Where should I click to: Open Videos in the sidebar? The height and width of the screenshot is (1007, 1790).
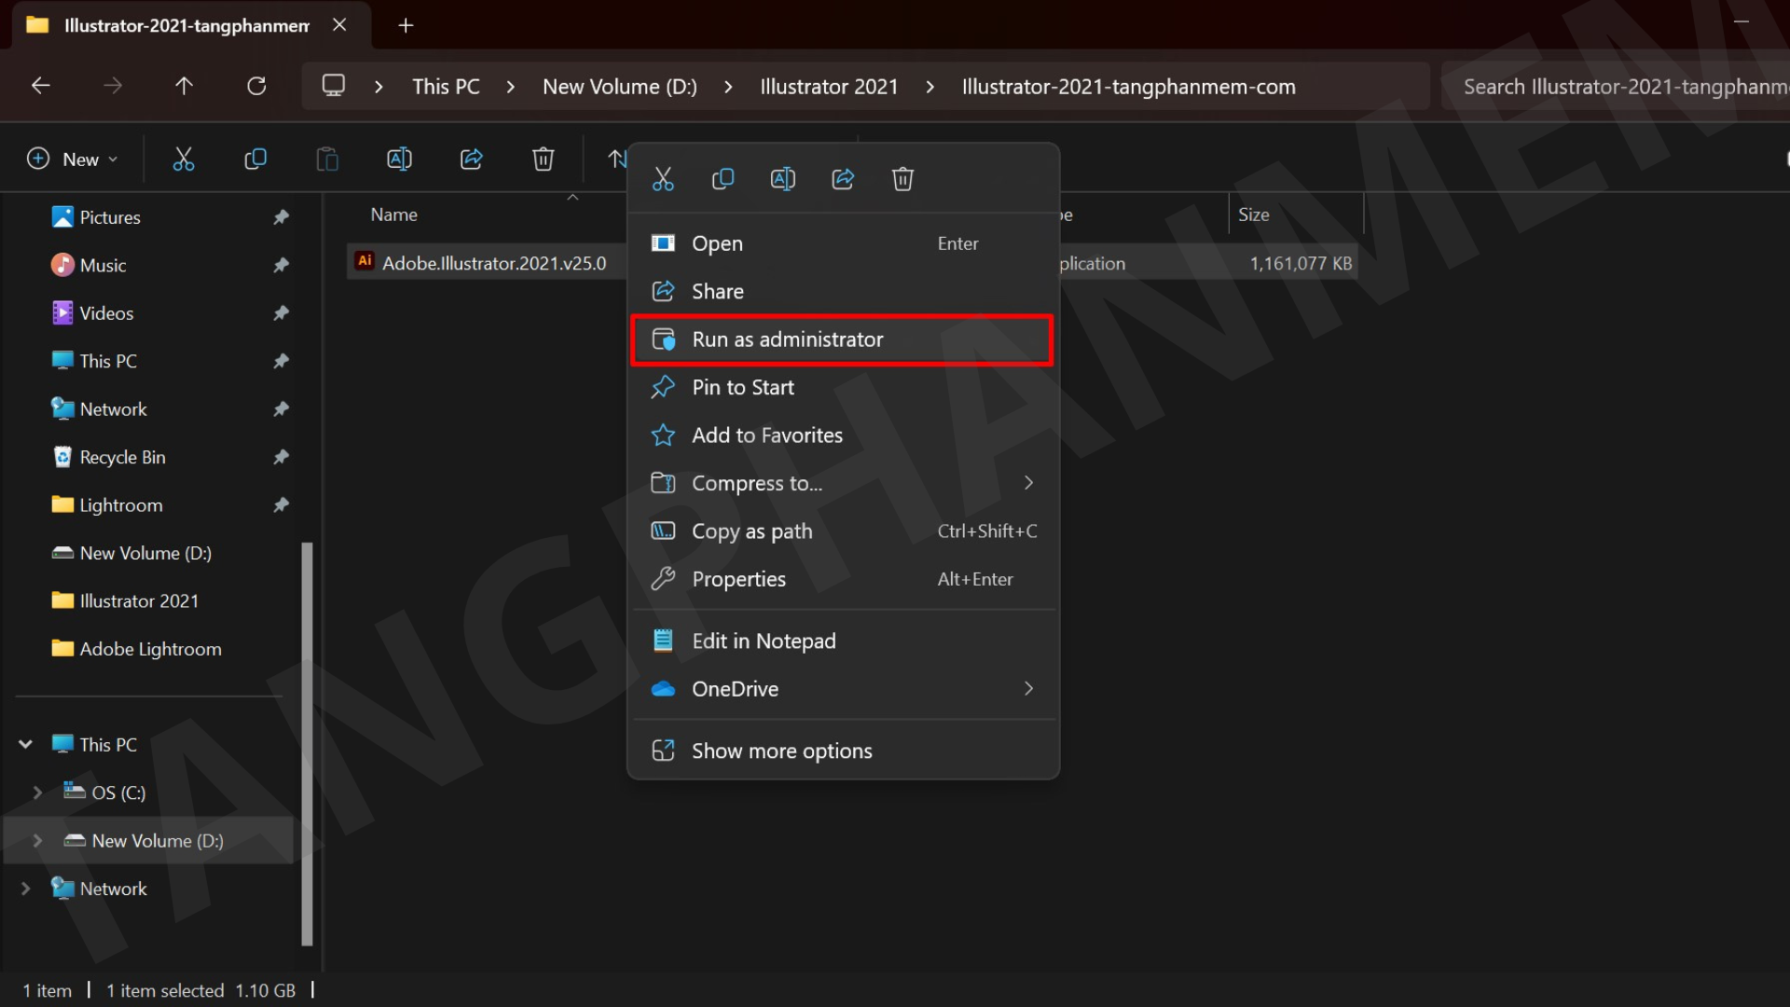coord(106,313)
